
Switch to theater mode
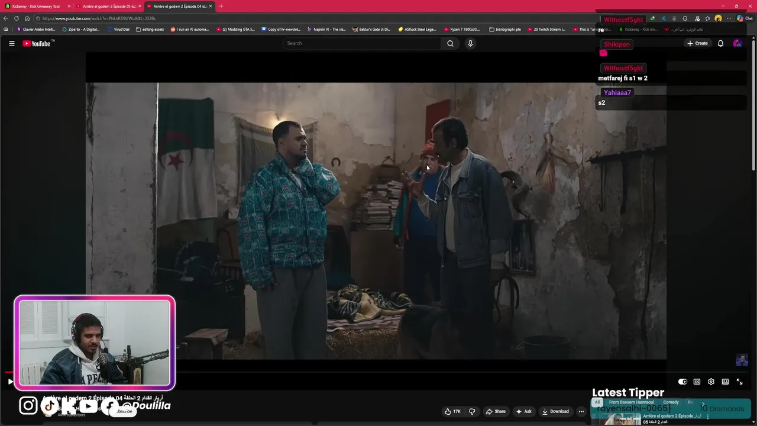pos(725,382)
